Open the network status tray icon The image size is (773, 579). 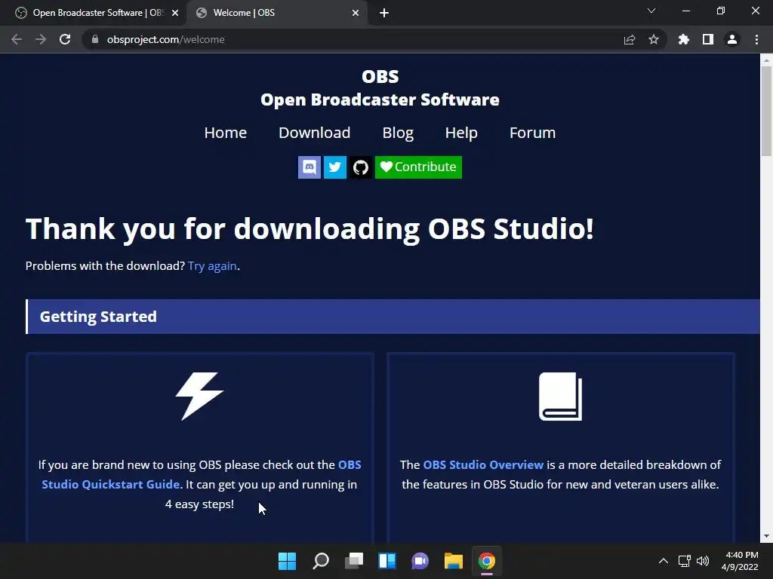coord(684,561)
